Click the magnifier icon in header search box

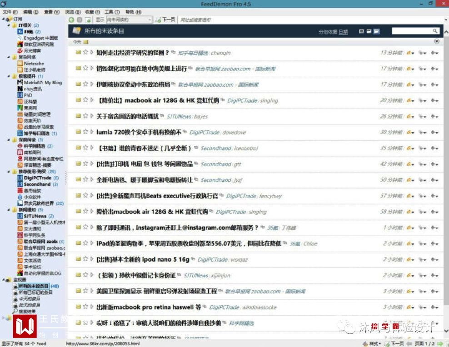(x=435, y=31)
